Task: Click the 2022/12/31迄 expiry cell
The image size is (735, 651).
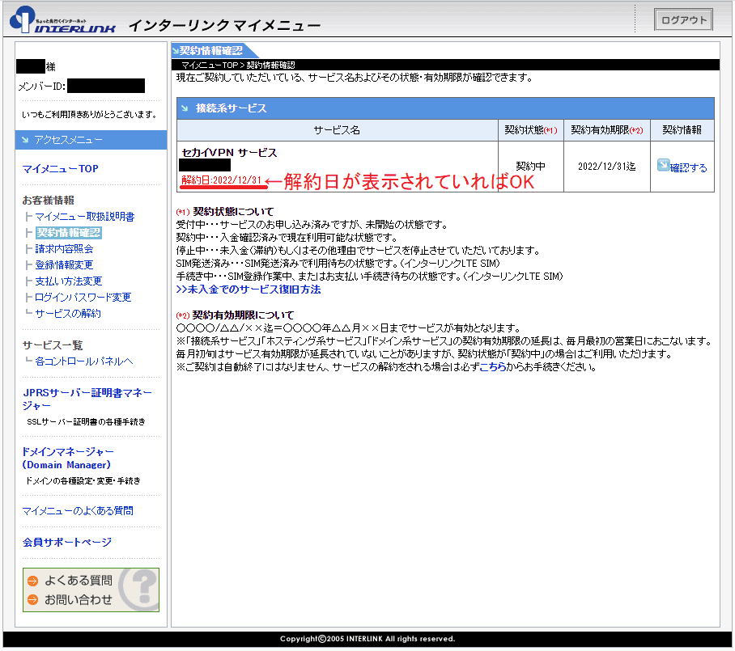Action: tap(606, 167)
